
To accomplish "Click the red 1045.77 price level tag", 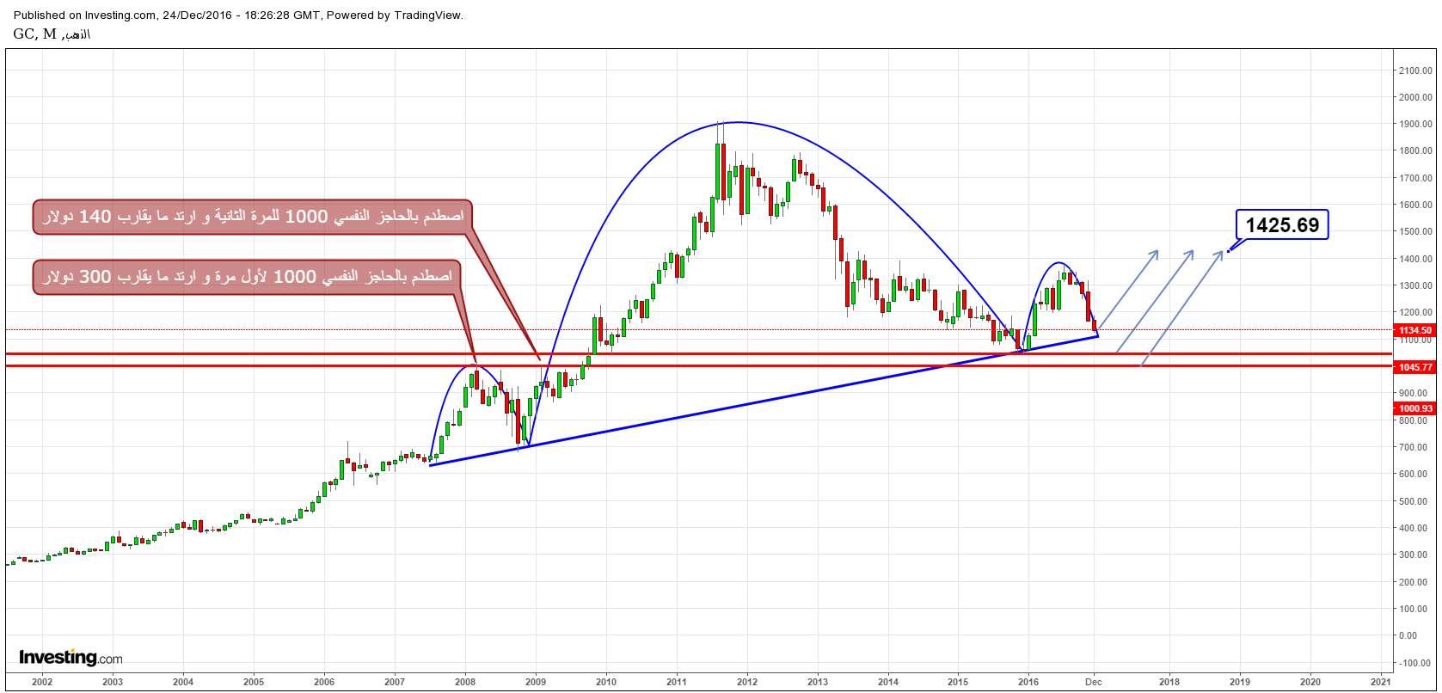I will click(1415, 367).
